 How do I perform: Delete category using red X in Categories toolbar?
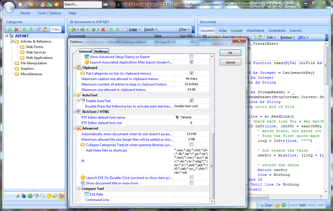click(16, 29)
